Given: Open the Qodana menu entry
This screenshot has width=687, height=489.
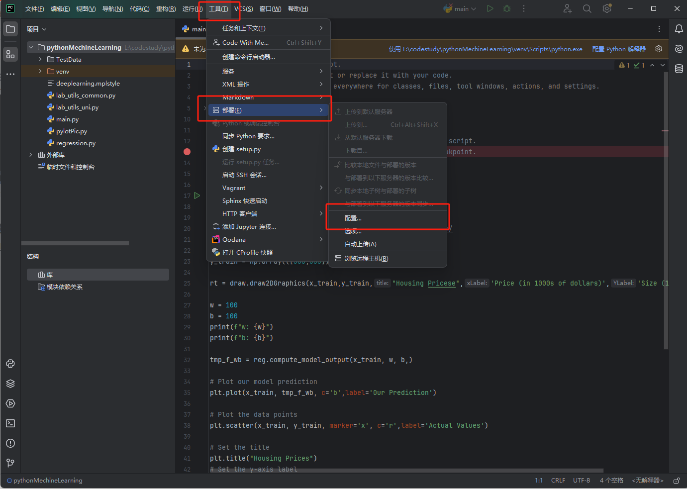Looking at the screenshot, I should coord(234,240).
